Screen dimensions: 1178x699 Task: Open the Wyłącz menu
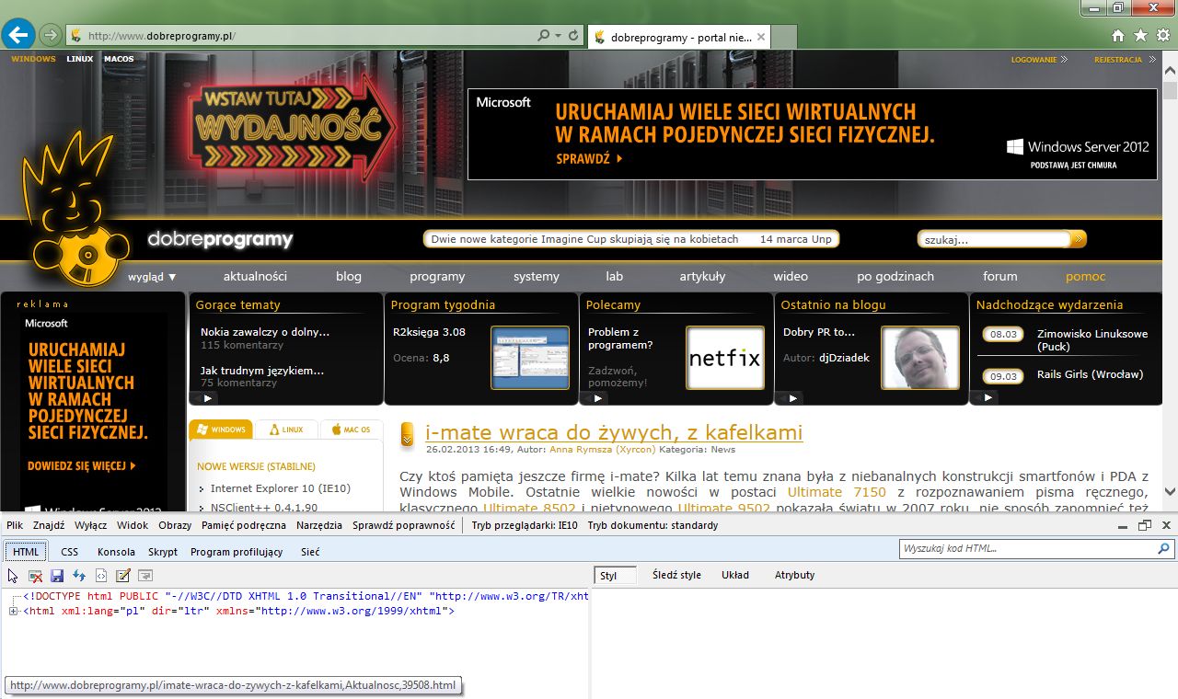(x=90, y=525)
